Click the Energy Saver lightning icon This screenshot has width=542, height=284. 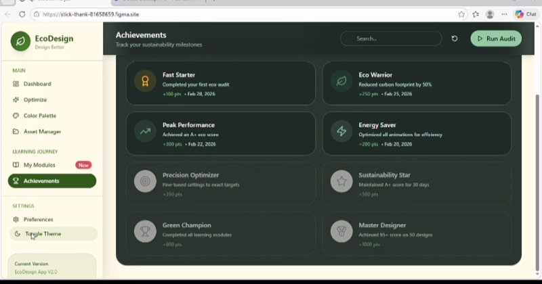(341, 131)
